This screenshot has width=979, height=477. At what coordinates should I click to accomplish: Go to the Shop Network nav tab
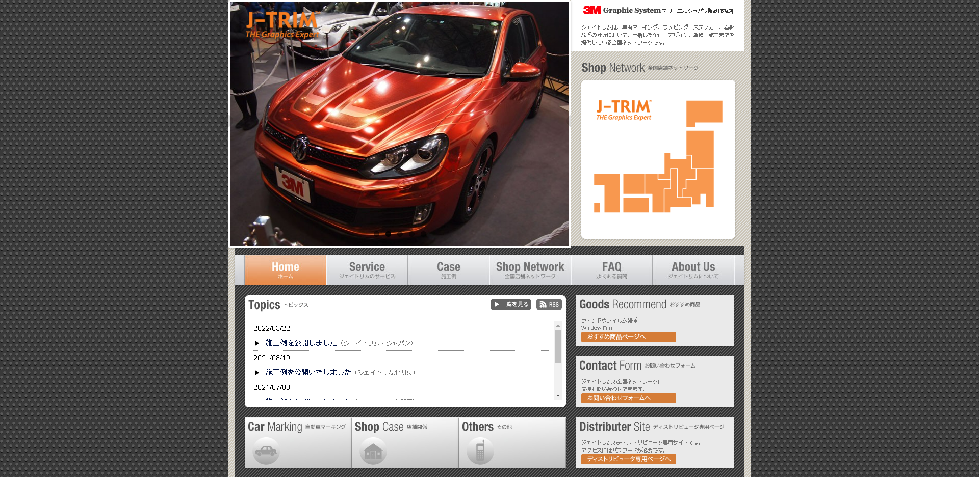(530, 270)
